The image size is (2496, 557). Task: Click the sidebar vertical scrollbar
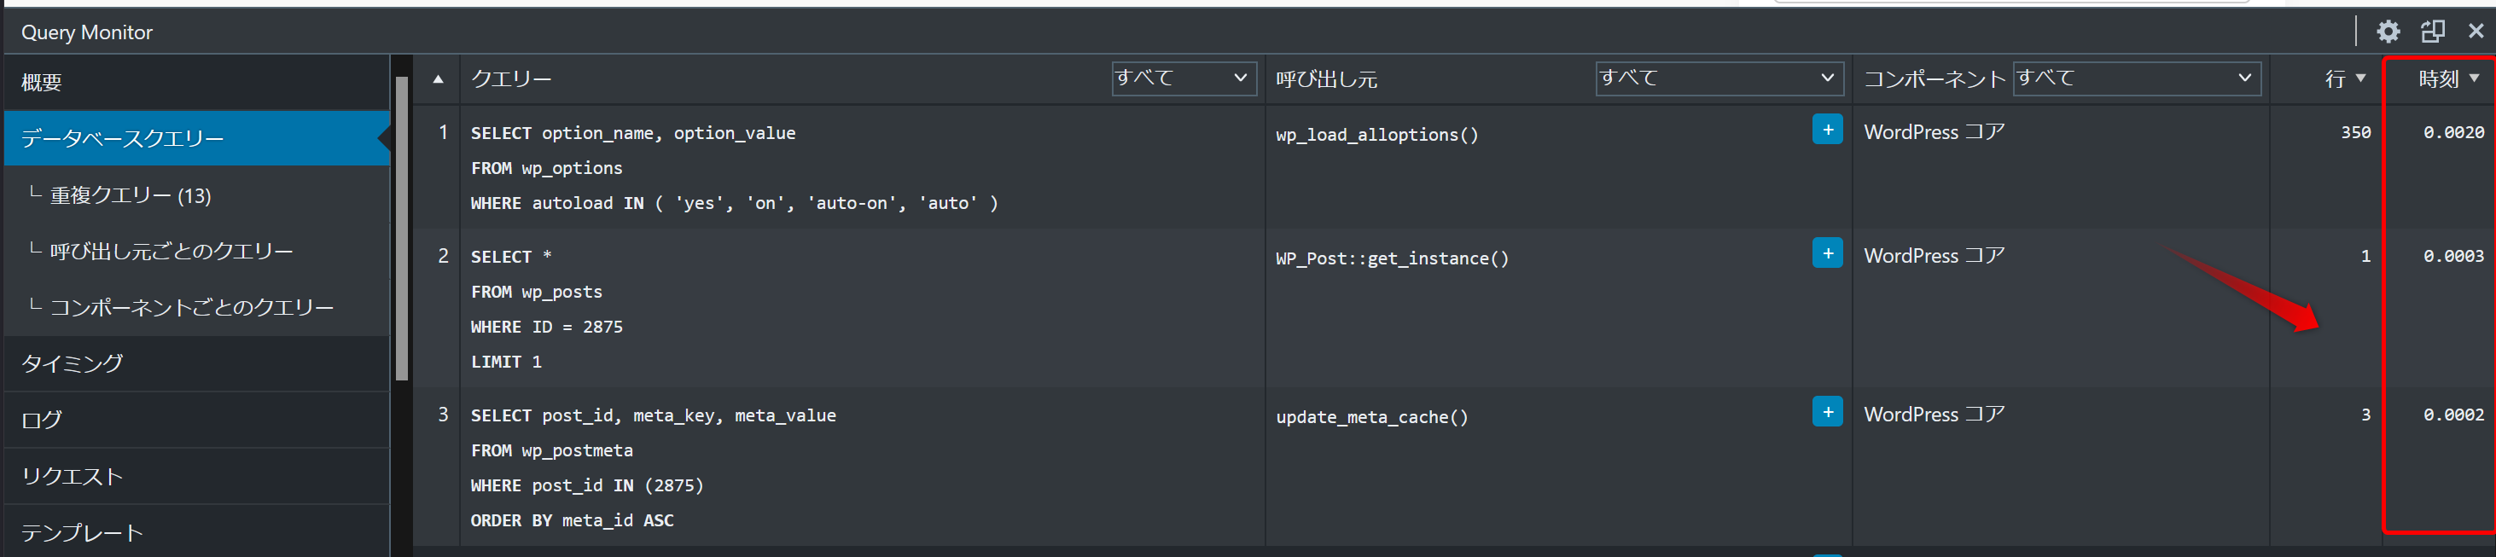(x=401, y=229)
